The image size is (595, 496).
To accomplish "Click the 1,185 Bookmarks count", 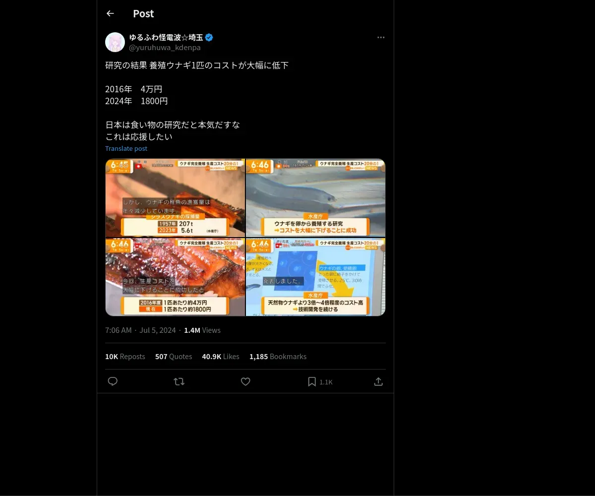I will point(278,356).
